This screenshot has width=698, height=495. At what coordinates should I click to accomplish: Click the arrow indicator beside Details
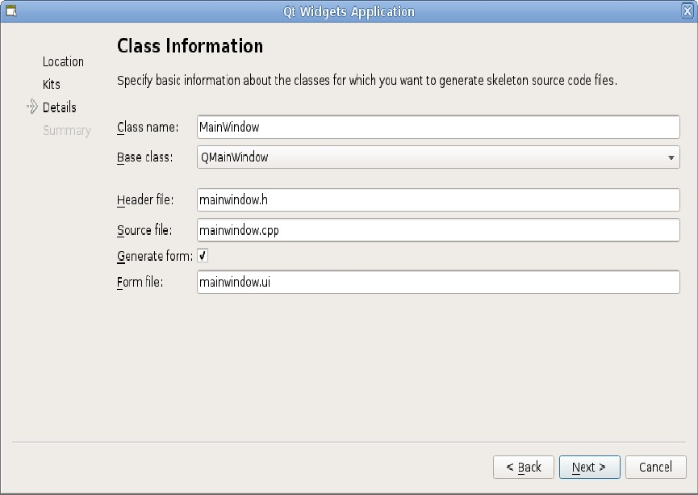[x=32, y=107]
